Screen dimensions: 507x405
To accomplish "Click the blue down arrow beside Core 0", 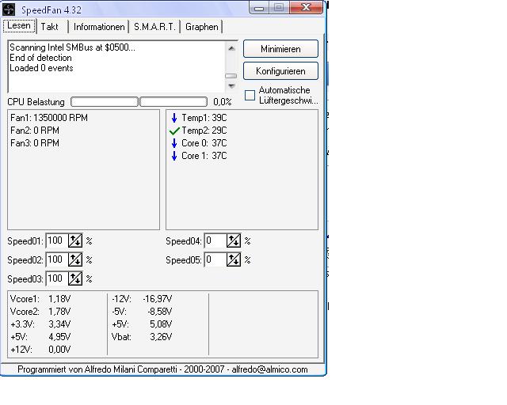I will click(x=174, y=143).
